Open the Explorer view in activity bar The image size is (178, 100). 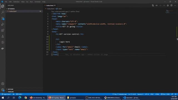(x=3, y=6)
